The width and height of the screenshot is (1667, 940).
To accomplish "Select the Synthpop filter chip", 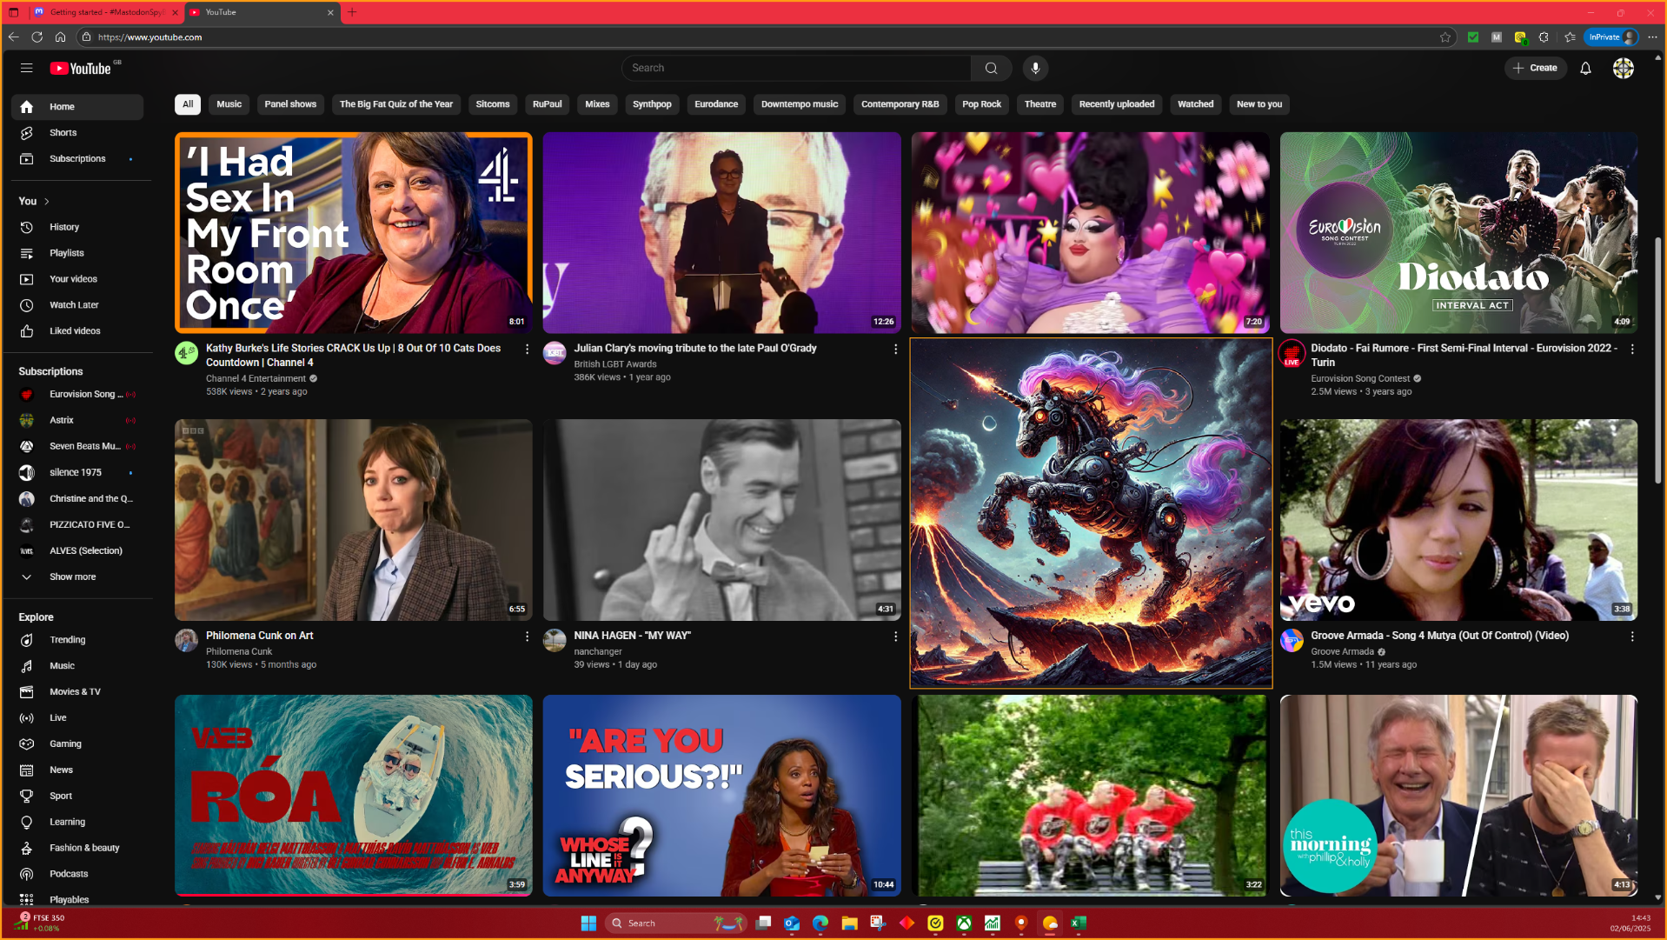I will [x=652, y=104].
